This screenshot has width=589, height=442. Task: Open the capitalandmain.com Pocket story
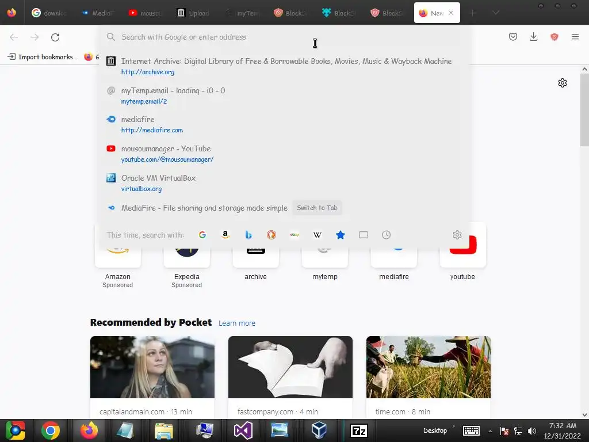tap(152, 378)
